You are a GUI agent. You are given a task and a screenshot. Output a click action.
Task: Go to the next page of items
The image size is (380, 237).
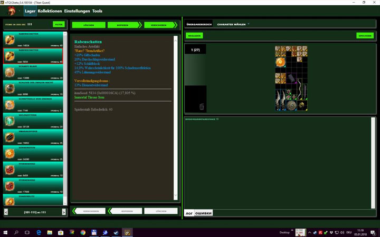pyautogui.click(x=64, y=212)
